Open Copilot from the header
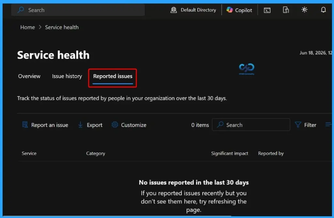Viewport: 334px width, 218px height. pos(239,10)
